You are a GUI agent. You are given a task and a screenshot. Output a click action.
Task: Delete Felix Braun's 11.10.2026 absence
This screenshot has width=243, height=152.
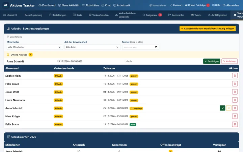coord(235,124)
